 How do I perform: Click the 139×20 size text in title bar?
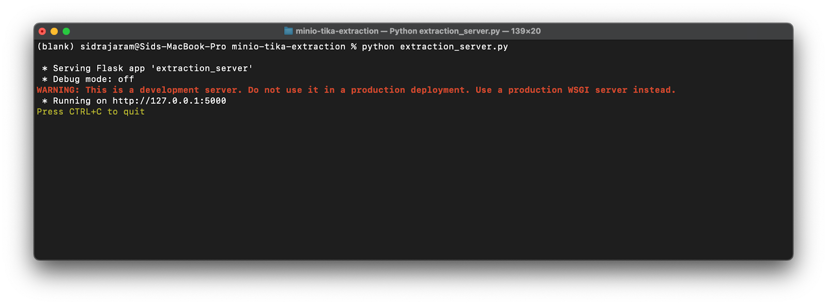pyautogui.click(x=526, y=31)
